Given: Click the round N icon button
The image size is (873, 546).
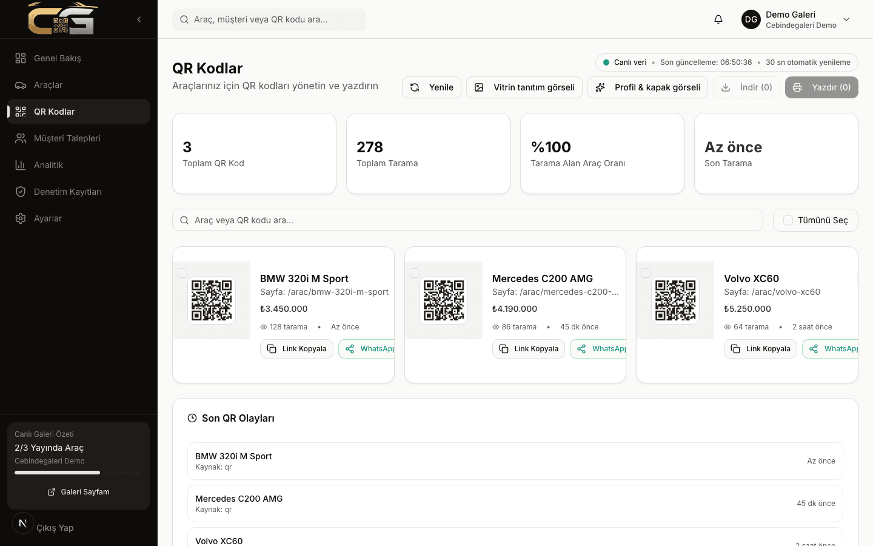Looking at the screenshot, I should [x=23, y=523].
